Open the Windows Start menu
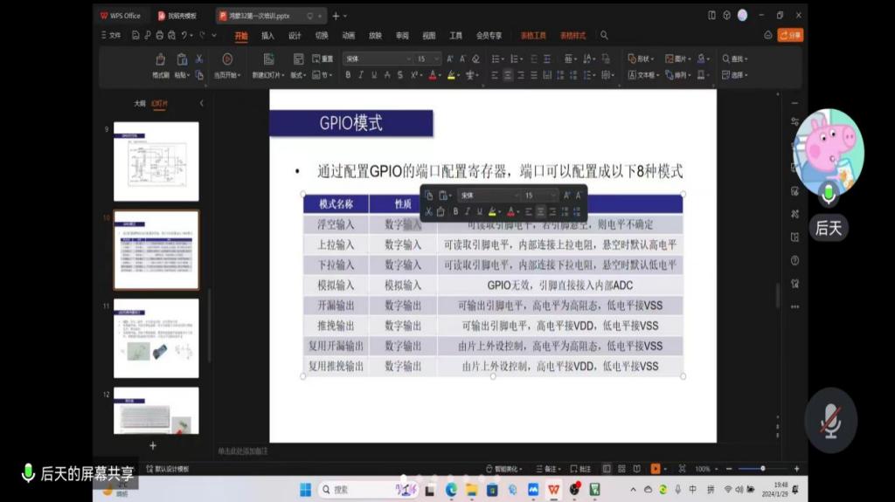The width and height of the screenshot is (895, 502). (x=305, y=490)
